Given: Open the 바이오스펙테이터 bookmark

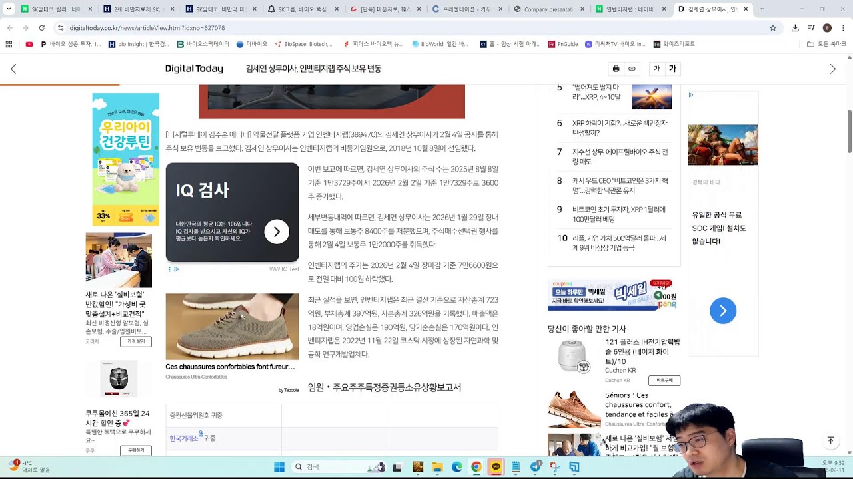Looking at the screenshot, I should tap(203, 44).
